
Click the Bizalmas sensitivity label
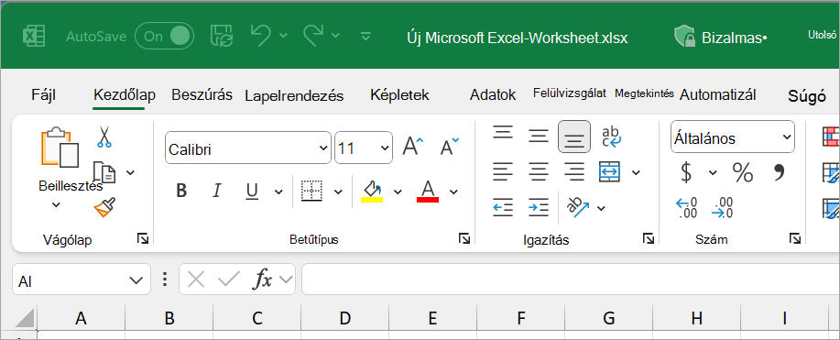720,38
